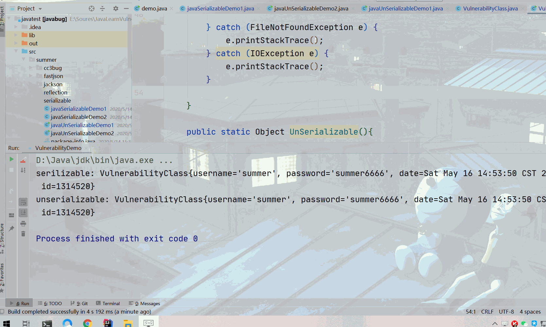Rerun VulnerabilityDemo with green play icon

click(11, 159)
